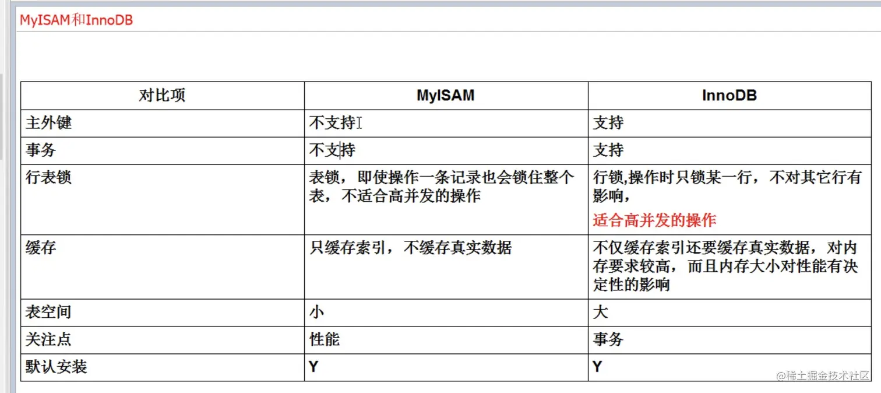881x393 pixels.
Task: Click the '表空间' row label
Action: click(x=49, y=313)
